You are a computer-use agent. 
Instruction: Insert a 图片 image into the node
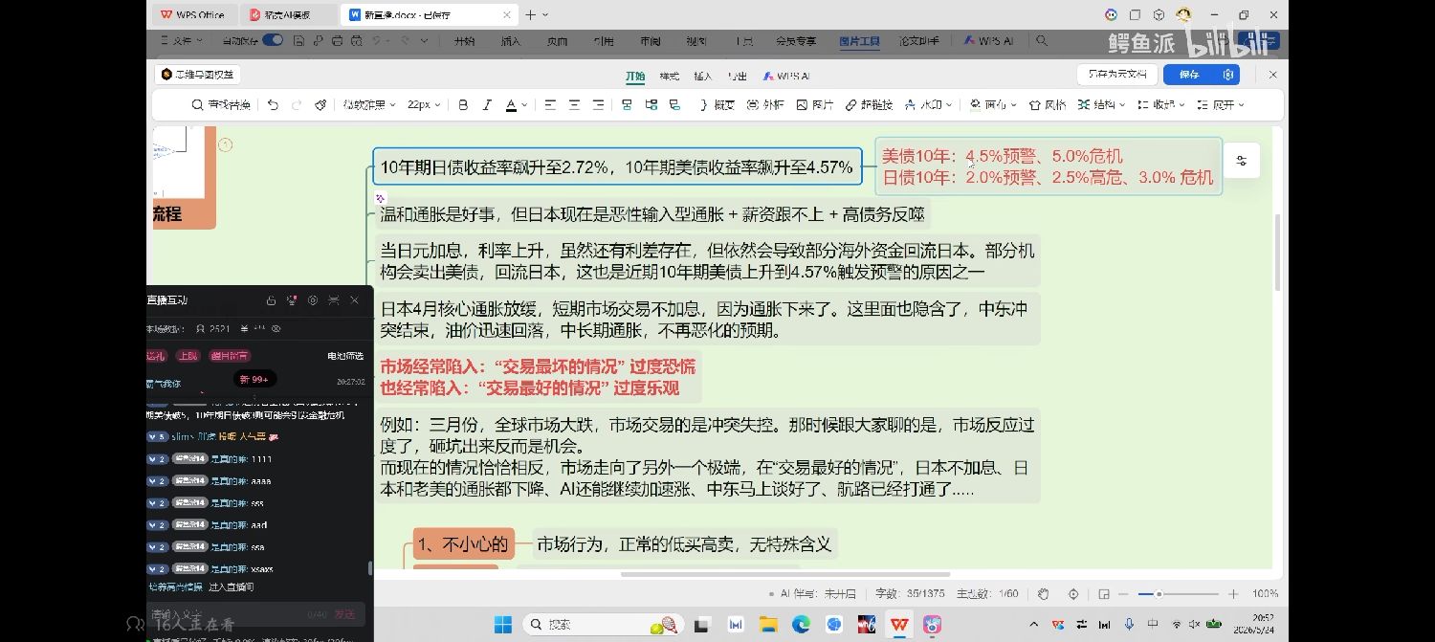(815, 105)
